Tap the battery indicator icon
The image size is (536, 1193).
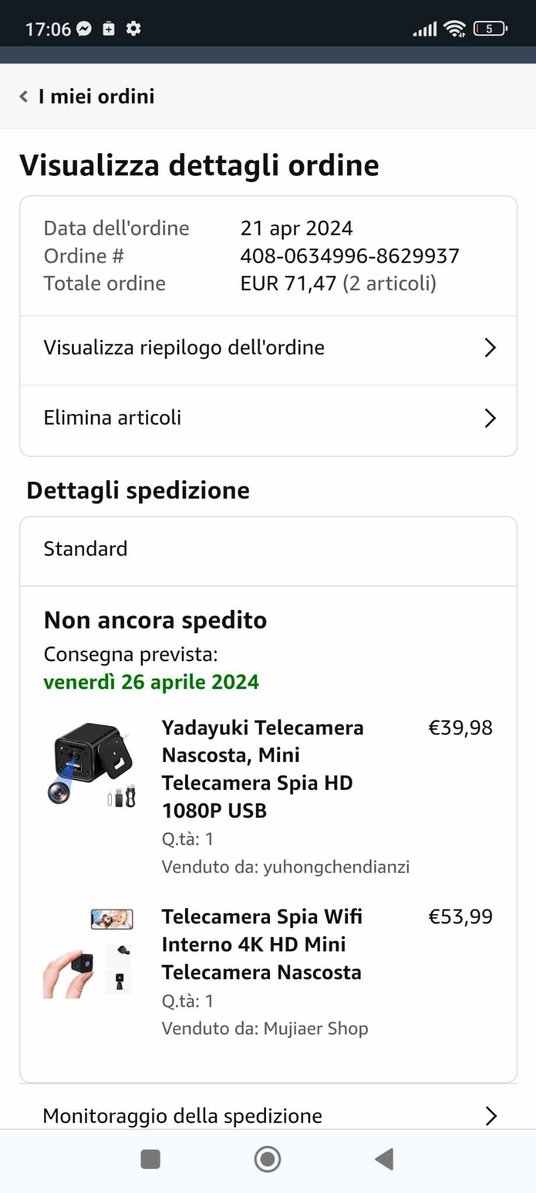tap(490, 29)
